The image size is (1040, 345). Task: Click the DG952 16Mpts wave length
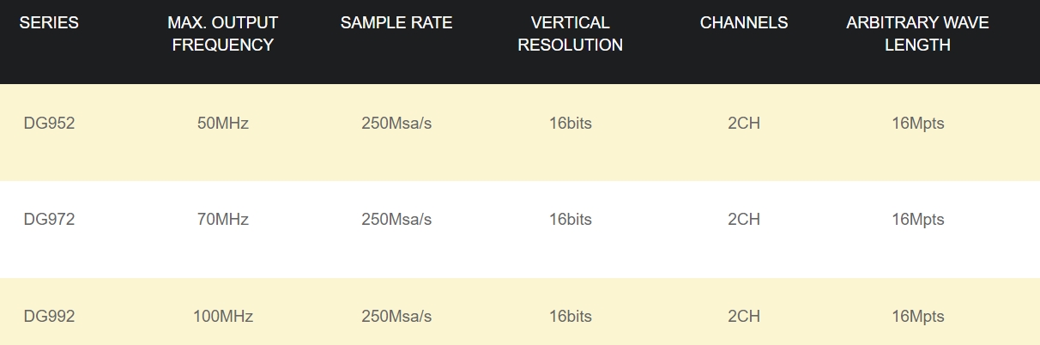(918, 123)
